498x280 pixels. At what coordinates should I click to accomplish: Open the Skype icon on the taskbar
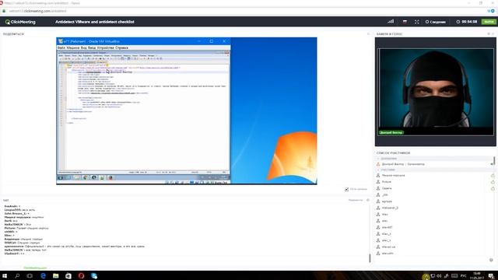pyautogui.click(x=94, y=275)
